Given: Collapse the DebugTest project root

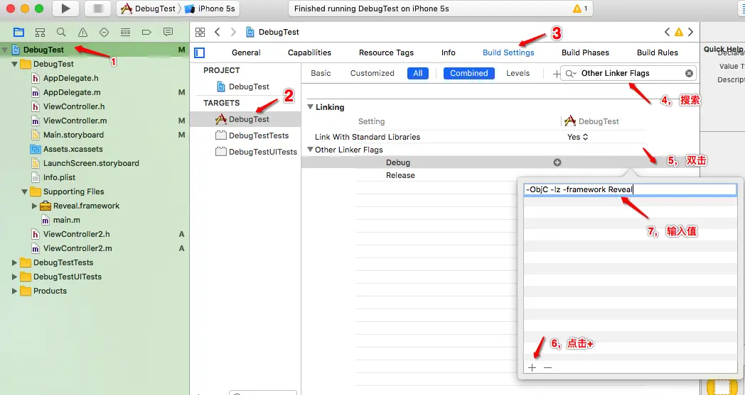Looking at the screenshot, I should click(5, 50).
